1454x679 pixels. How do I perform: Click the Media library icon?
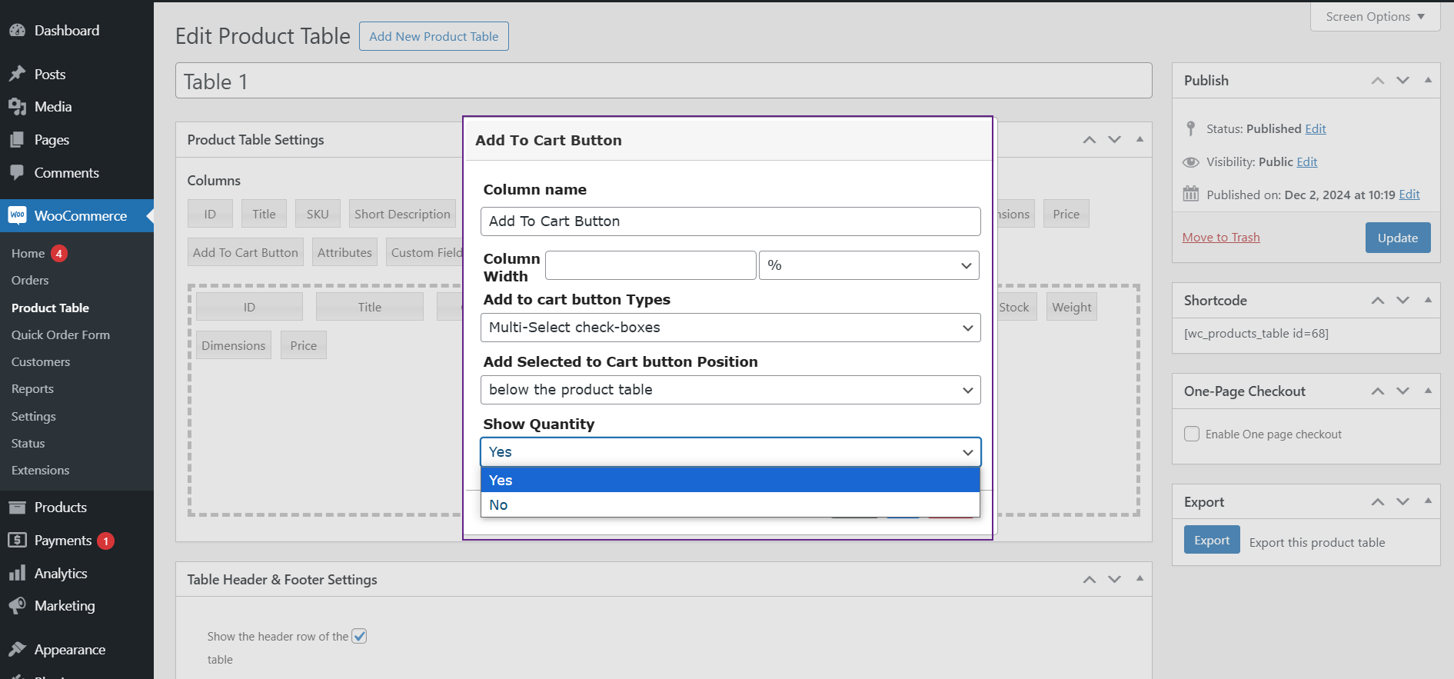click(17, 107)
